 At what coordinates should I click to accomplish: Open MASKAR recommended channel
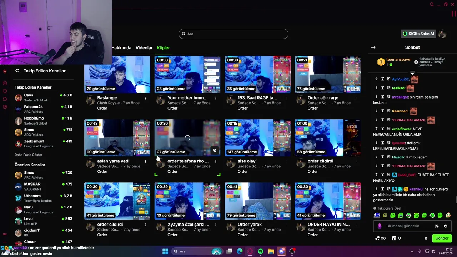point(44,186)
